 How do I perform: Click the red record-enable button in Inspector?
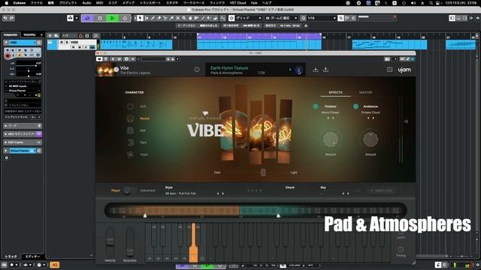pos(8,56)
